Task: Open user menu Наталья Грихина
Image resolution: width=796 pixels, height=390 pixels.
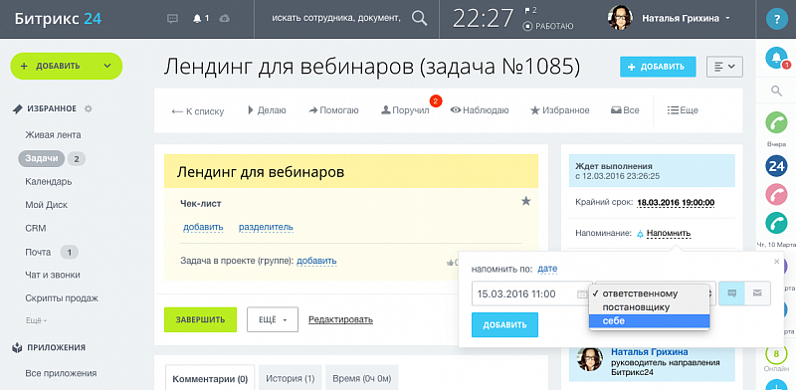Action: click(x=686, y=18)
